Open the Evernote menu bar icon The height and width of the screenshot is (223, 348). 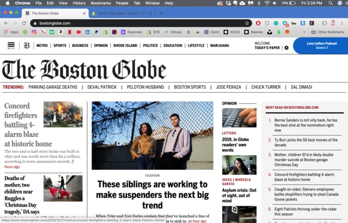point(235,3)
